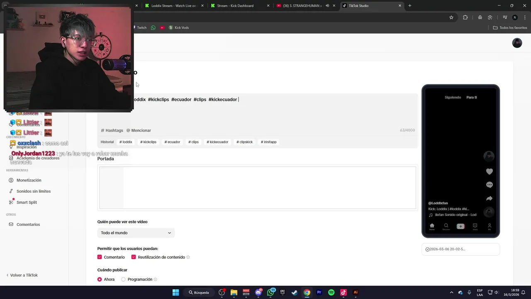Click the search icon in phone preview navbar
Screen dimensions: 531x299
coord(446,226)
